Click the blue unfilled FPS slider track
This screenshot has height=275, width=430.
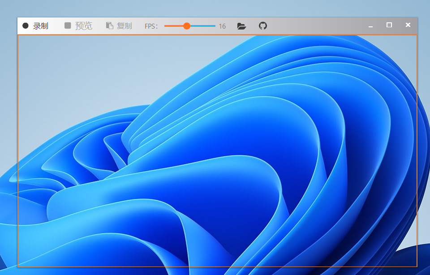203,26
